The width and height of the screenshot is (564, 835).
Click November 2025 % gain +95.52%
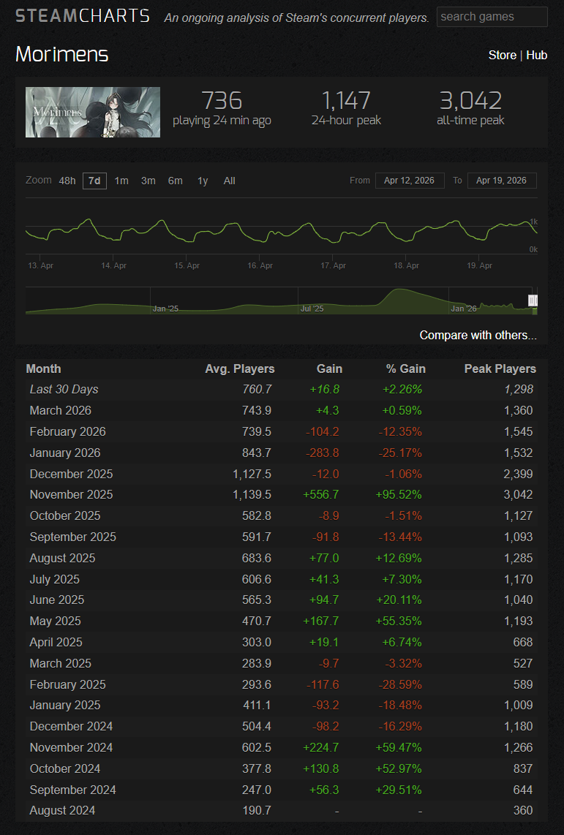point(399,494)
